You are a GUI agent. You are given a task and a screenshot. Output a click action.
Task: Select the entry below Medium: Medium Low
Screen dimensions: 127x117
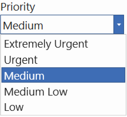coord(63,91)
